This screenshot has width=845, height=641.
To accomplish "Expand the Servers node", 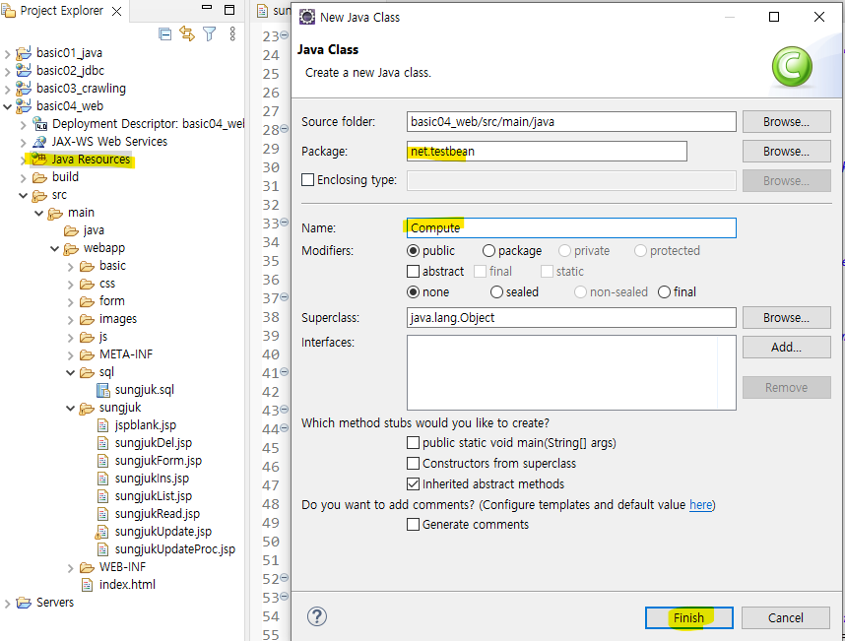I will coord(8,604).
